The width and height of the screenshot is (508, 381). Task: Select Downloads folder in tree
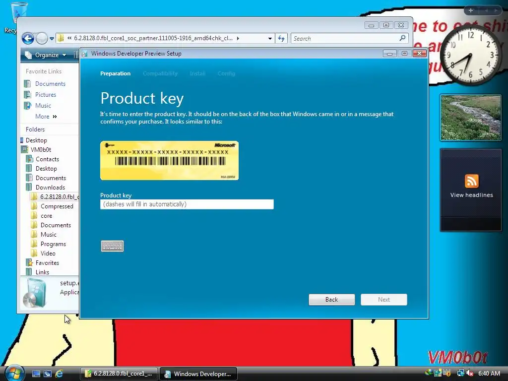pyautogui.click(x=46, y=187)
